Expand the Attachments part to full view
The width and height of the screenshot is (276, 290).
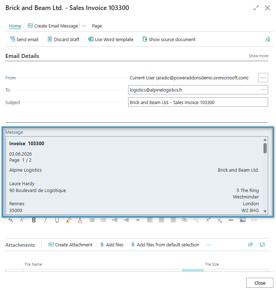pyautogui.click(x=262, y=245)
